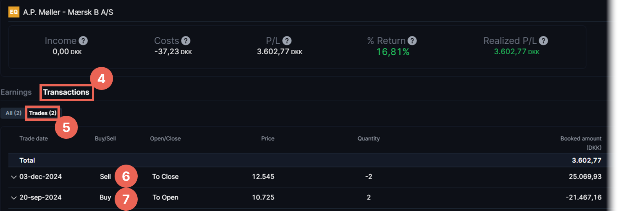Click the Total summary row

pyautogui.click(x=27, y=160)
